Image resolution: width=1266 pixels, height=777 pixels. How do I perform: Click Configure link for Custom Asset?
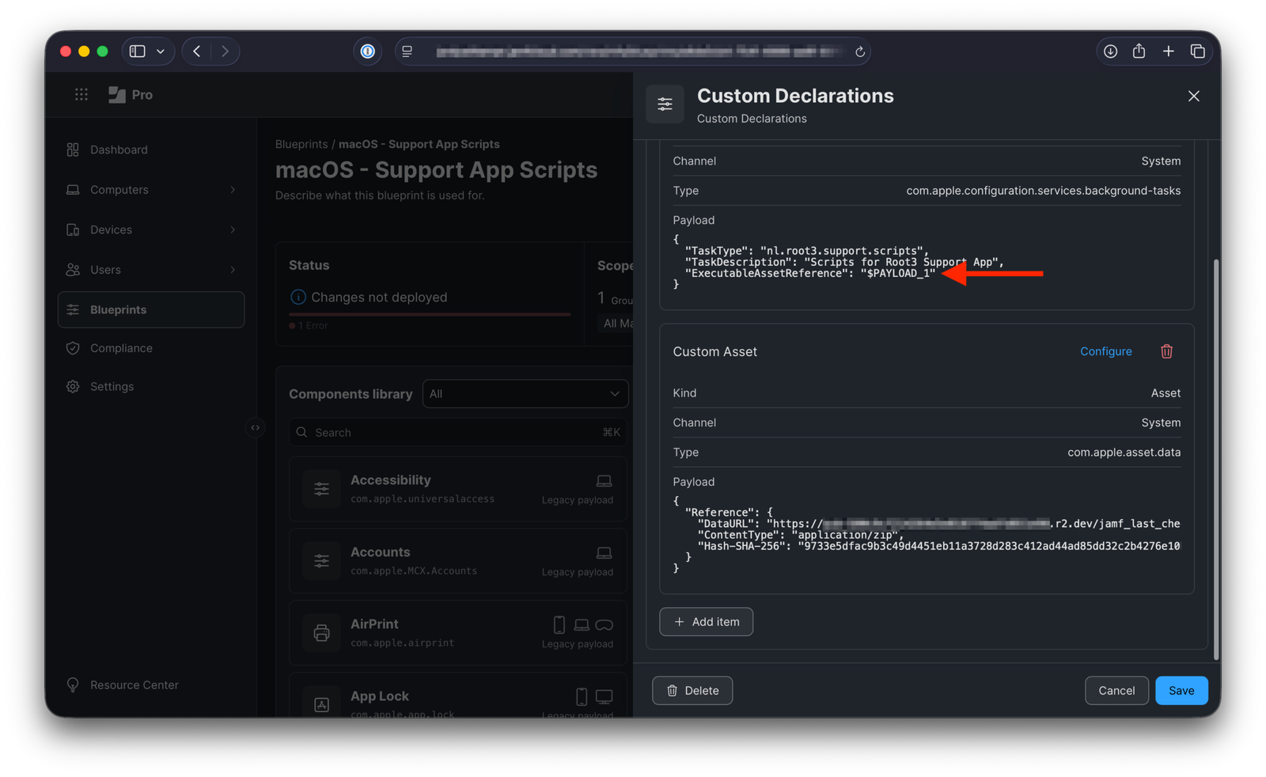click(1105, 351)
